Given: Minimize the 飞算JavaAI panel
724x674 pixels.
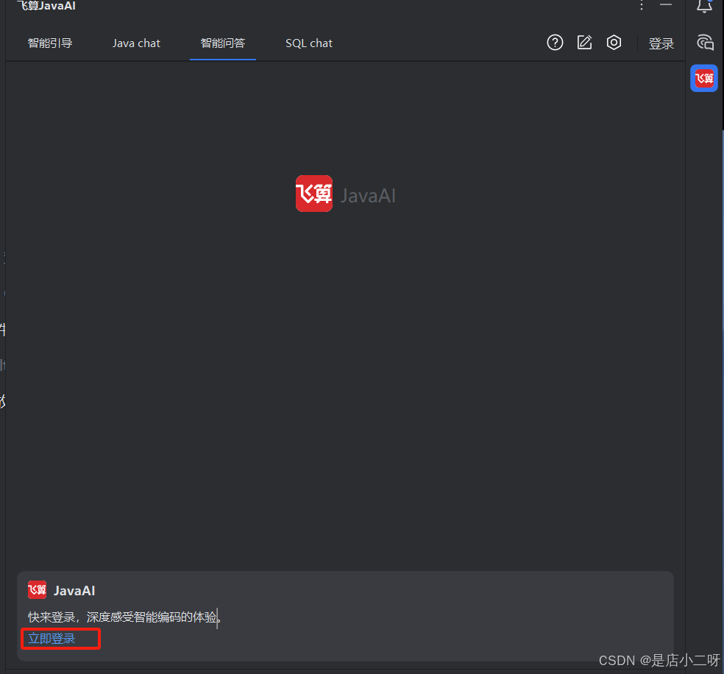Looking at the screenshot, I should (666, 4).
